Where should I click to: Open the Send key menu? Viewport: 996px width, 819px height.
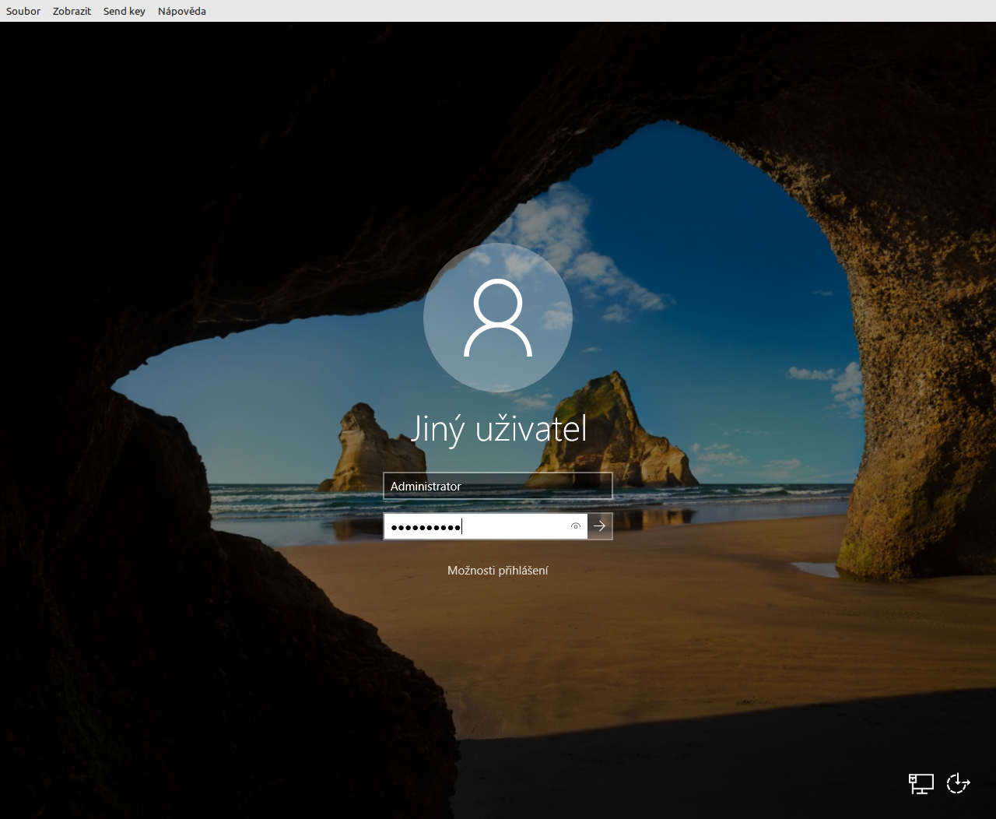pyautogui.click(x=124, y=11)
